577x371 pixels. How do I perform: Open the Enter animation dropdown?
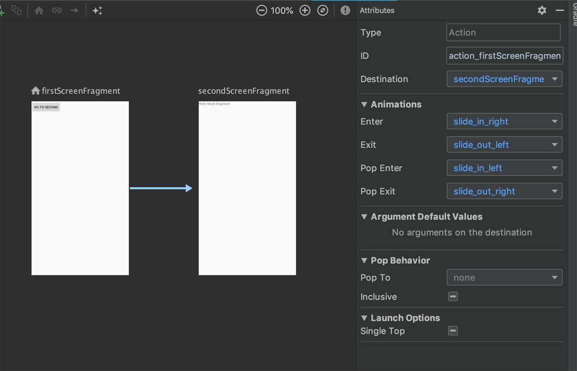504,122
